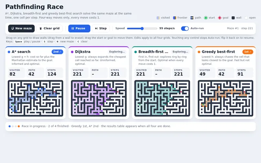Click the Breadth-first maze grid
This screenshot has height=163, width=261.
tap(162, 98)
